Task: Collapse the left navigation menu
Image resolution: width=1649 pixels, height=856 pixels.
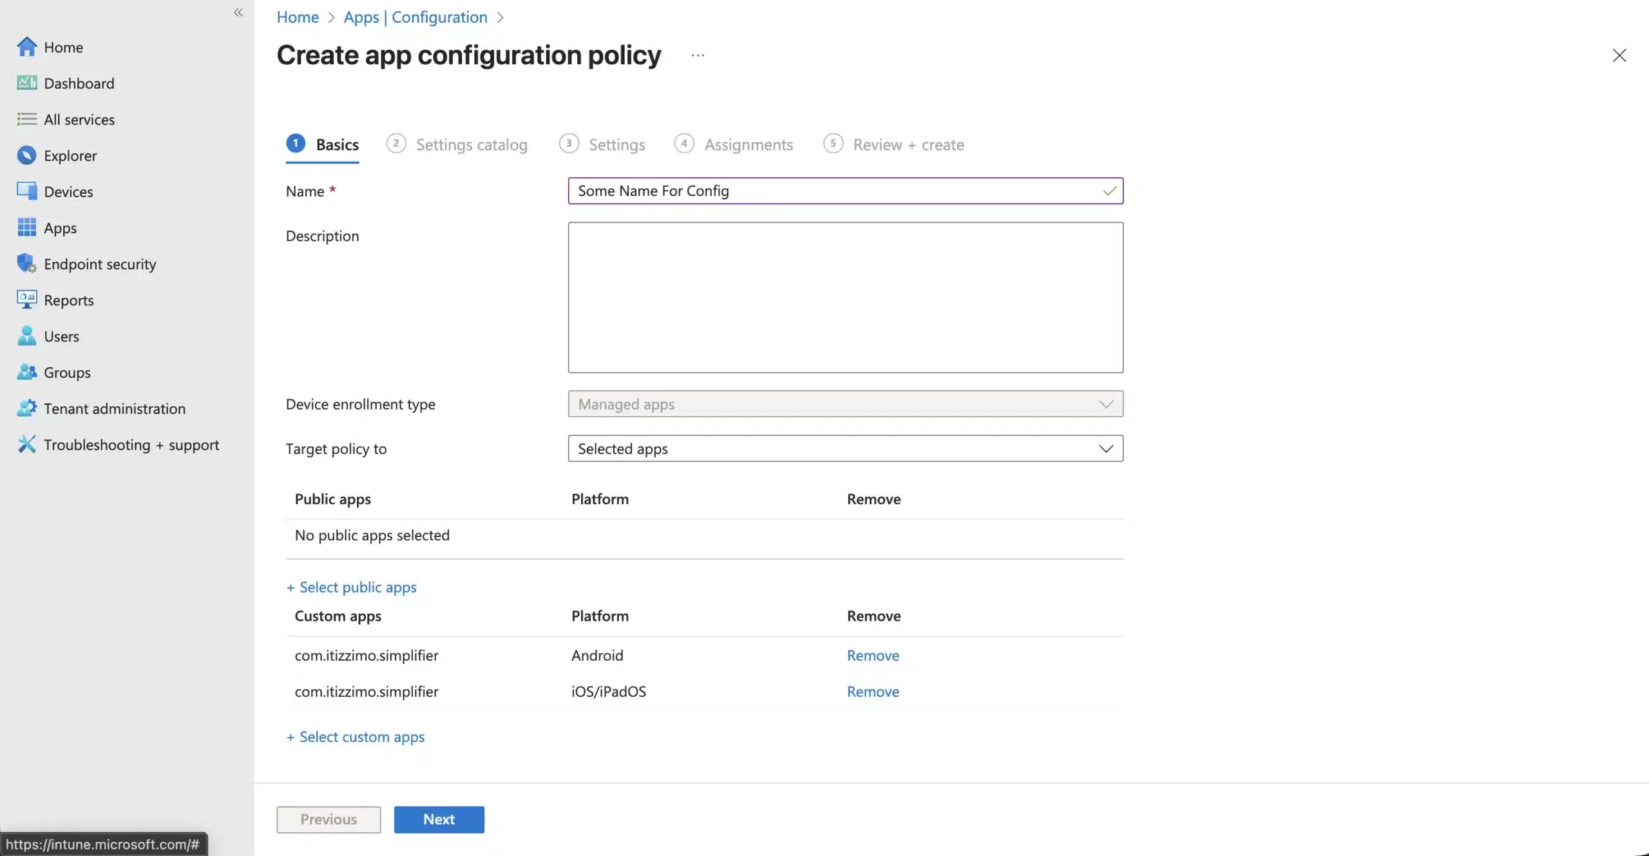Action: (x=238, y=12)
